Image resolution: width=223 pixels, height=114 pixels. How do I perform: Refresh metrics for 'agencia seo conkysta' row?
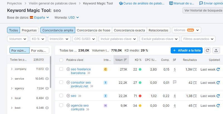point(218,105)
